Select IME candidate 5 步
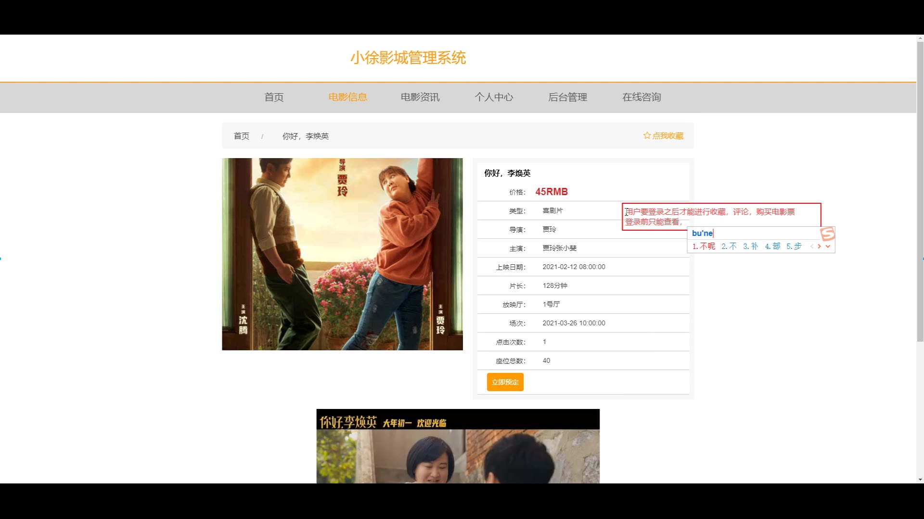 click(x=794, y=246)
